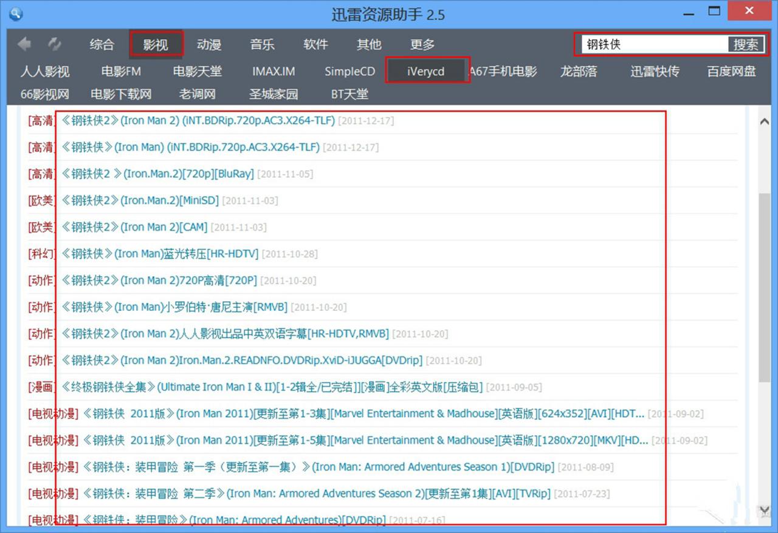Switch to the iVerycd source tab

point(427,70)
